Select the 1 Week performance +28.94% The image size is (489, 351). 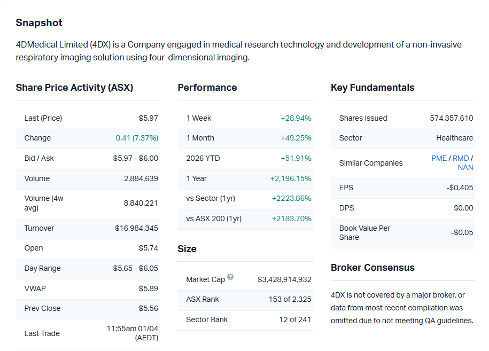click(x=296, y=118)
